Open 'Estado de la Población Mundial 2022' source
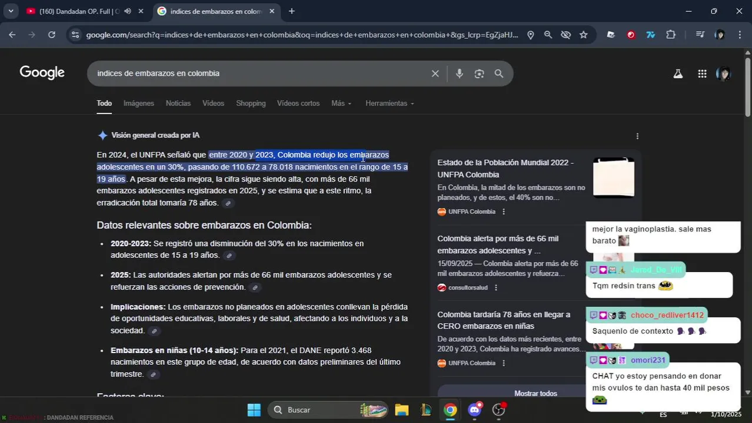 point(505,169)
